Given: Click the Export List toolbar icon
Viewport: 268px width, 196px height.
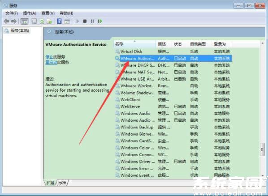Looking at the screenshot, I should (49, 21).
